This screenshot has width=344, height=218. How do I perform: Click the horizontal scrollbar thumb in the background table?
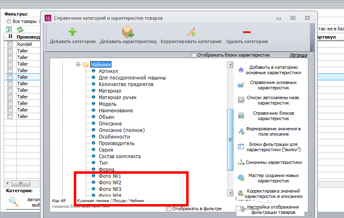(x=21, y=183)
